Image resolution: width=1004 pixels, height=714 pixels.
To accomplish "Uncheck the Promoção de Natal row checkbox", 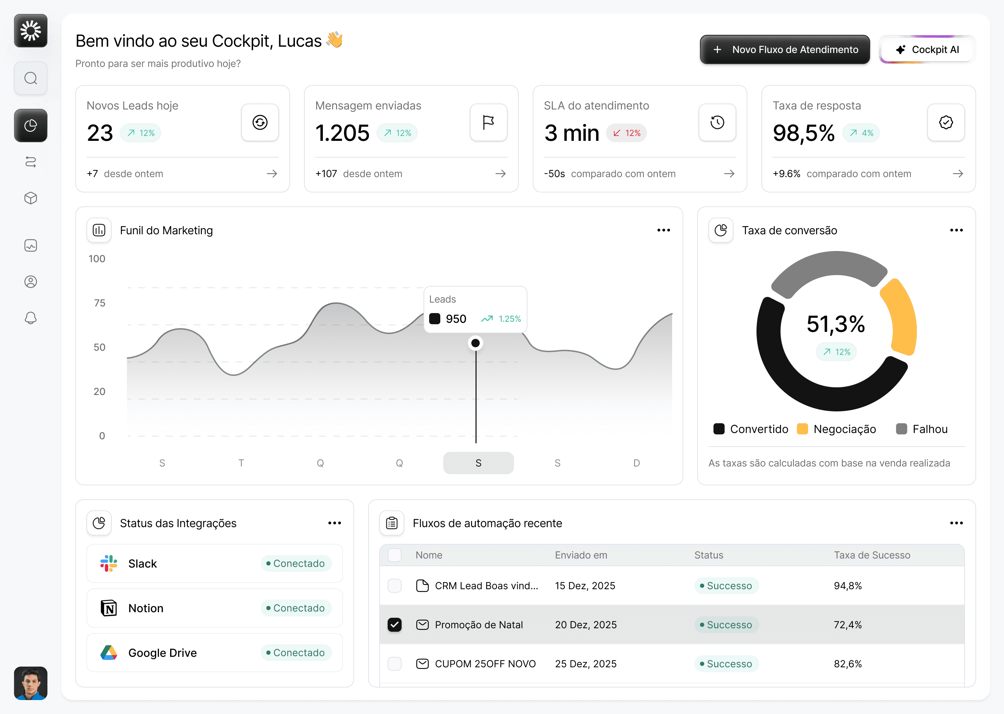I will point(394,624).
